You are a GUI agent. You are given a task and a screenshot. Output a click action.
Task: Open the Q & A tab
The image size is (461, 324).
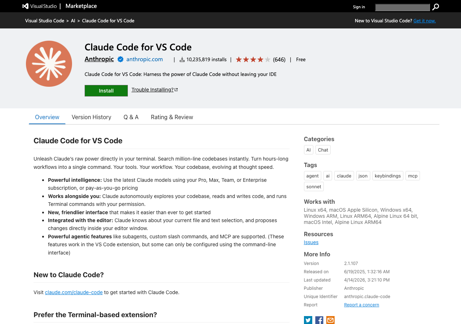(131, 117)
